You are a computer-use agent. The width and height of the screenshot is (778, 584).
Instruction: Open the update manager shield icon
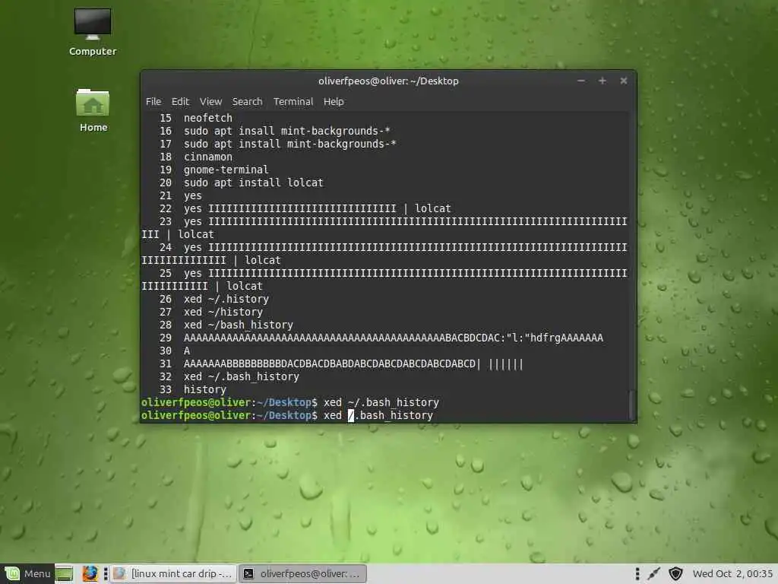675,573
